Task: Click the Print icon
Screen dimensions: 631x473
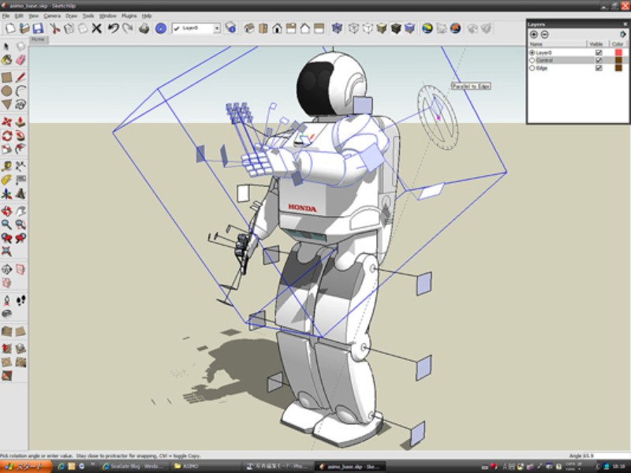Action: tap(144, 28)
